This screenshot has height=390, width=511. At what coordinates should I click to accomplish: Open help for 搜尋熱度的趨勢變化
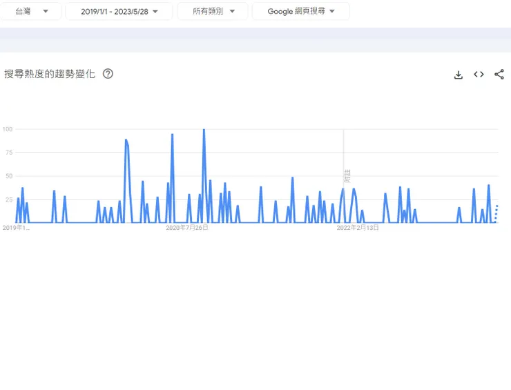point(108,74)
